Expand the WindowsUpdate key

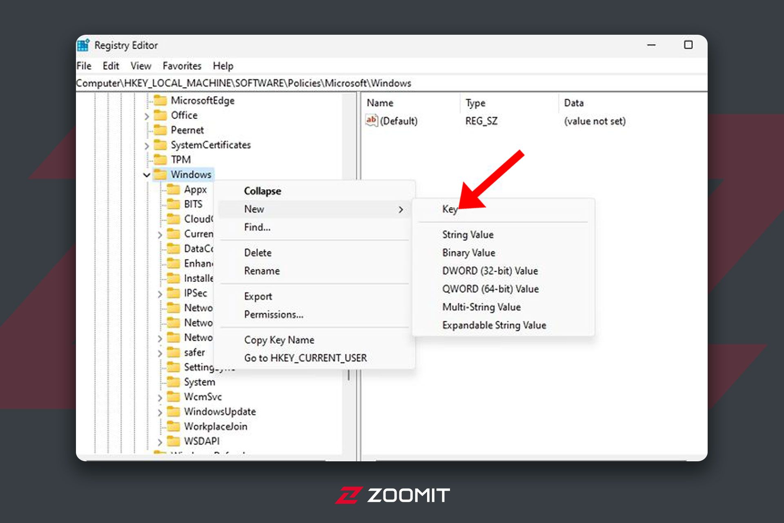coord(160,413)
